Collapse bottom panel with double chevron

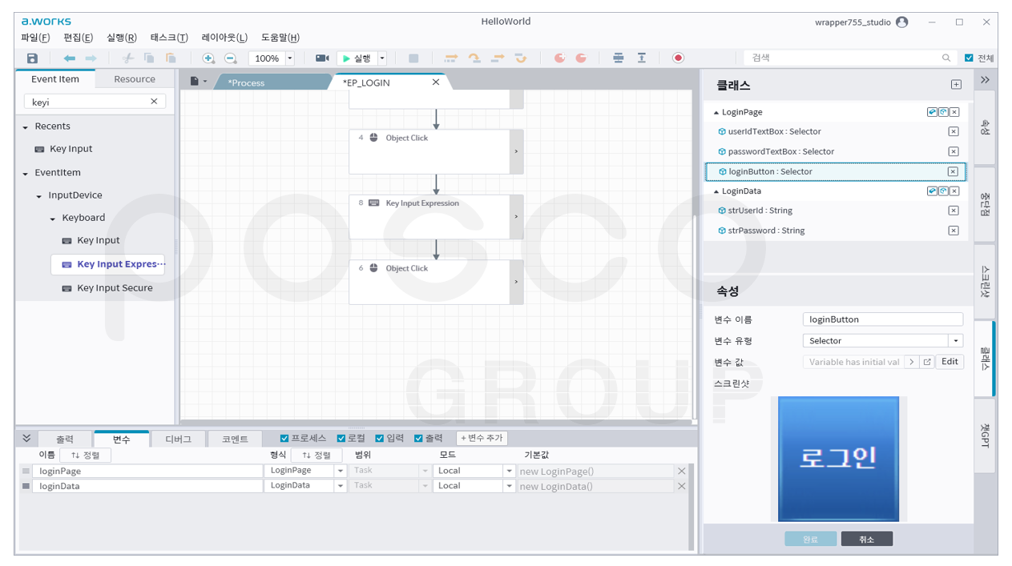(26, 438)
